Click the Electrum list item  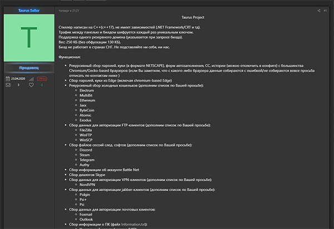[x=87, y=90]
